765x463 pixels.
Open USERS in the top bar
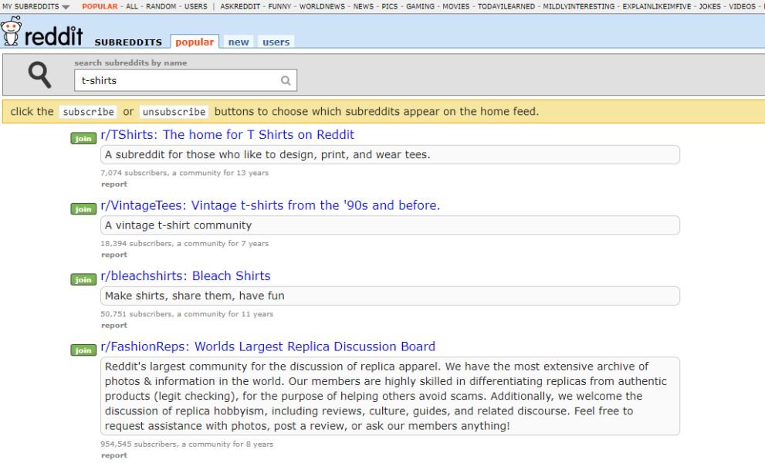tap(195, 6)
